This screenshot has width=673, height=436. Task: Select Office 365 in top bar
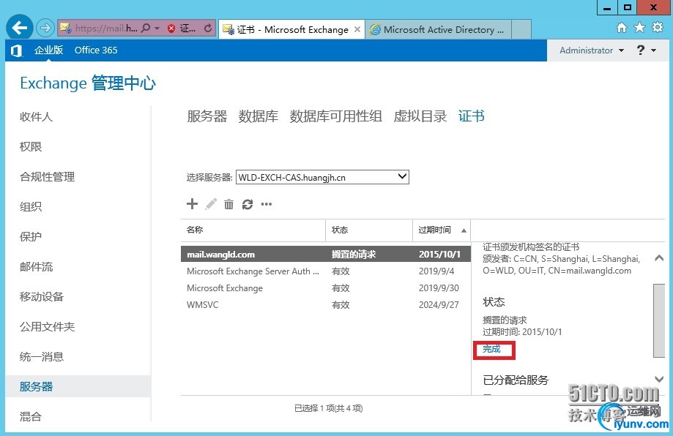(x=96, y=50)
